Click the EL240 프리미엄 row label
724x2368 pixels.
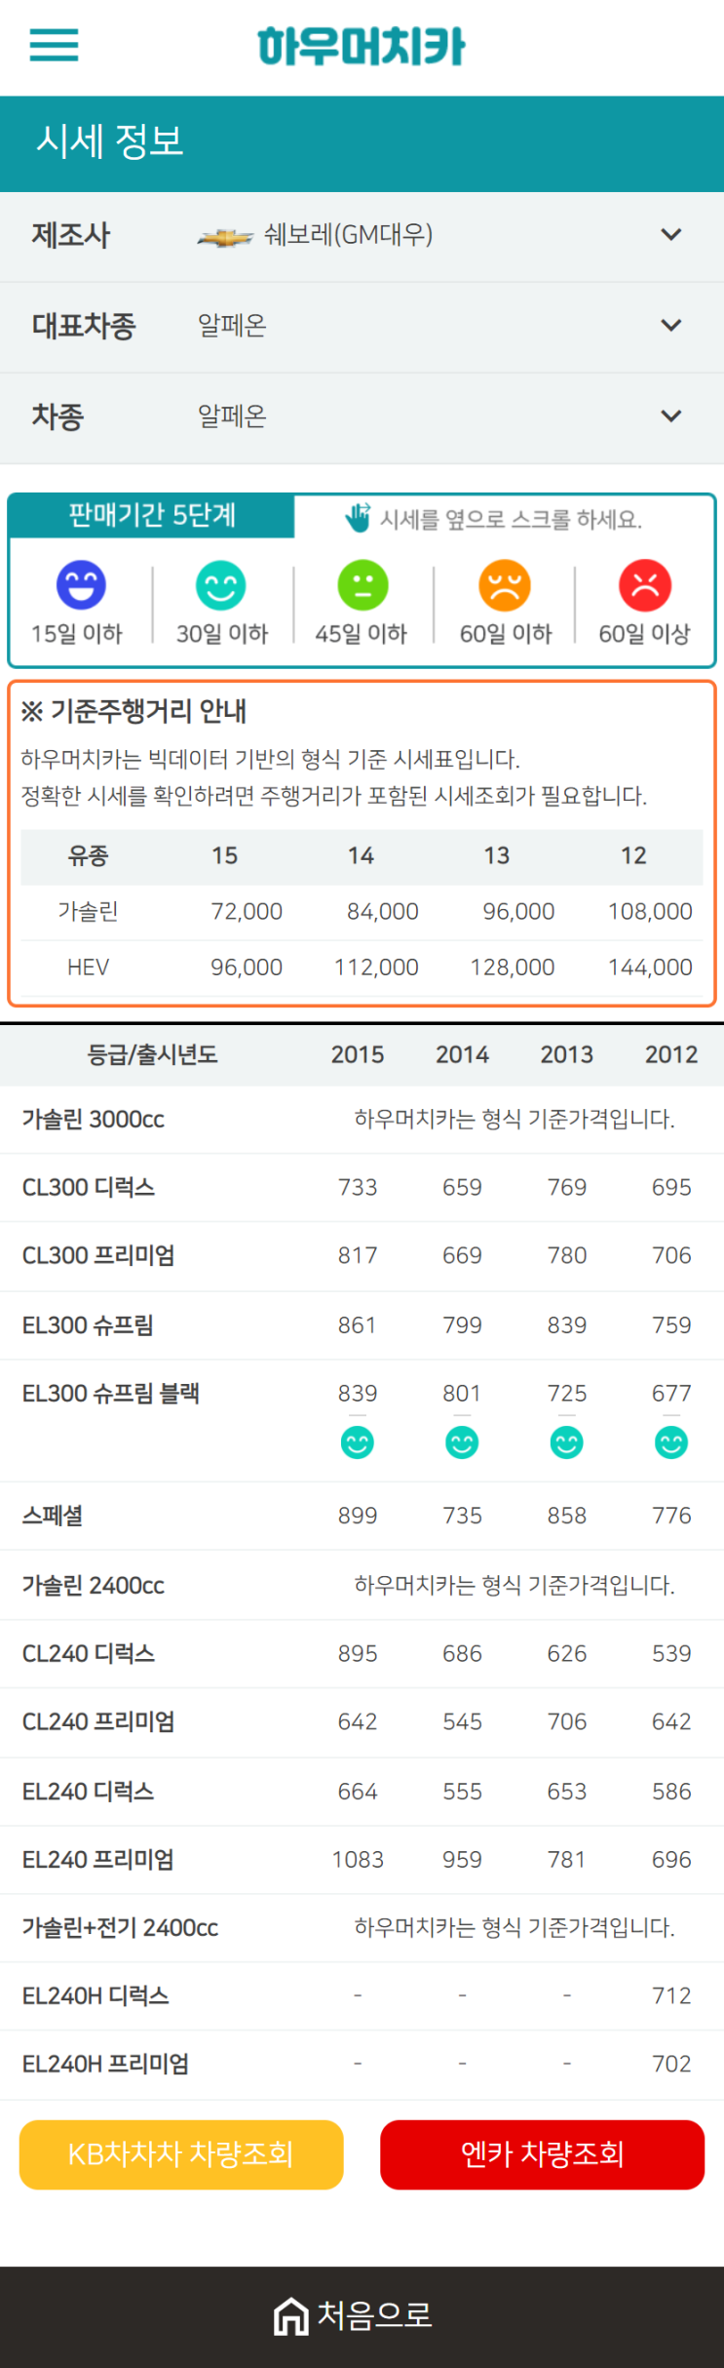coord(98,1860)
